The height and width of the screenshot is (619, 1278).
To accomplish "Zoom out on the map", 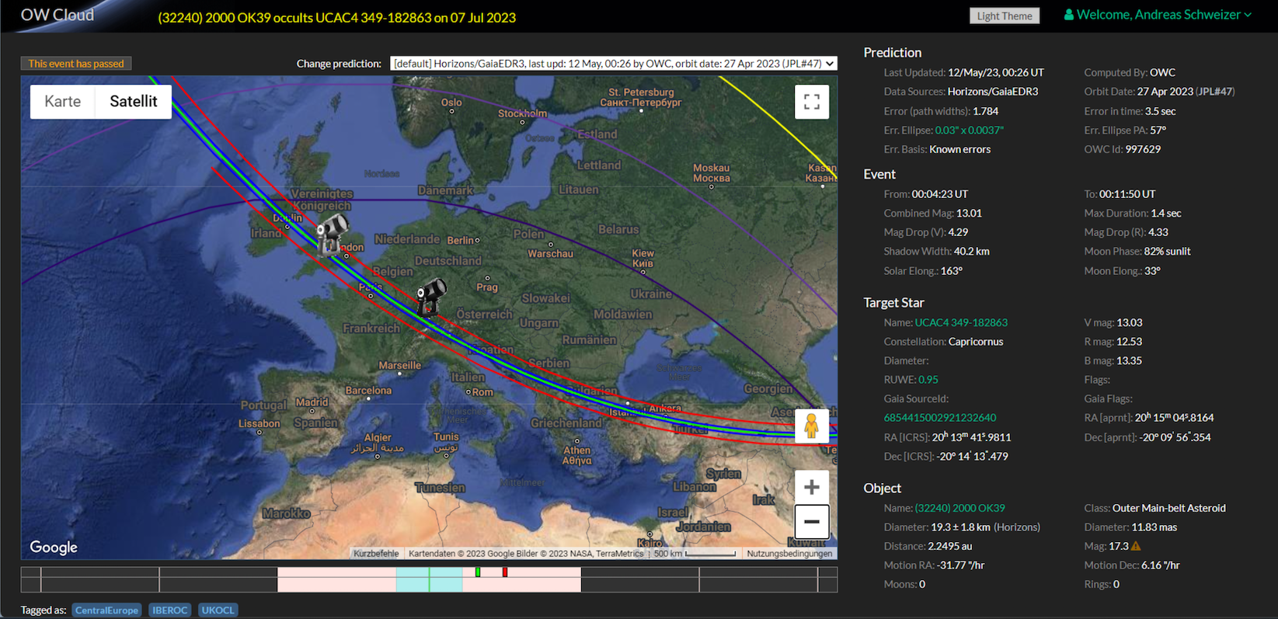I will click(x=811, y=522).
